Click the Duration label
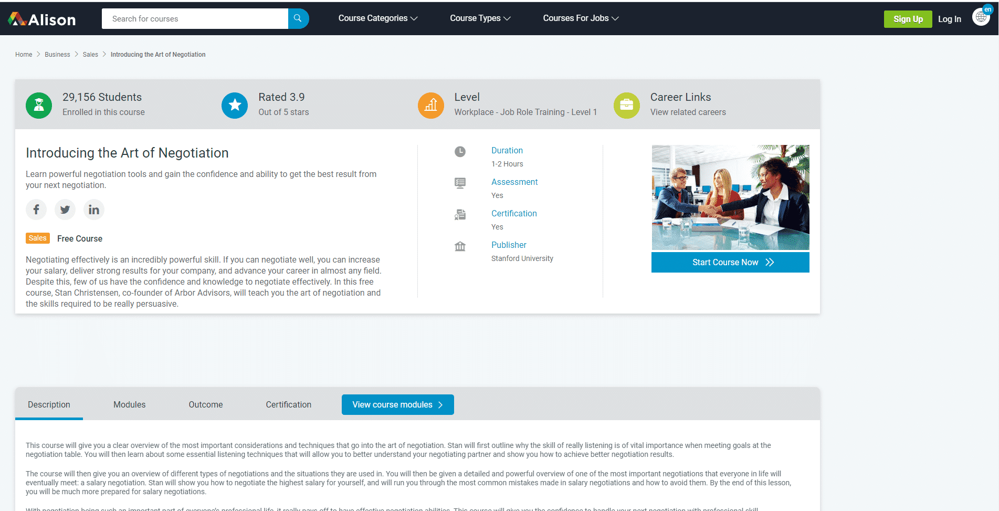The image size is (999, 511). point(507,150)
